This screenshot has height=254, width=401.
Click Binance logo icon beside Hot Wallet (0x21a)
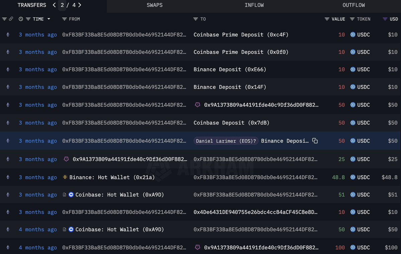65,177
